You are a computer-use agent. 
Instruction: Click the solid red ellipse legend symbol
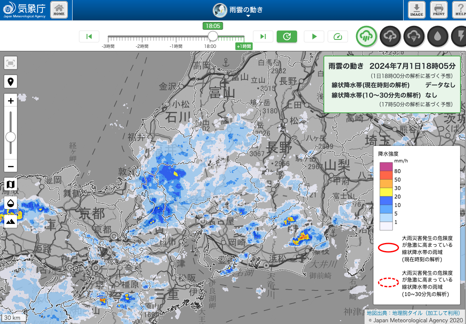388,247
